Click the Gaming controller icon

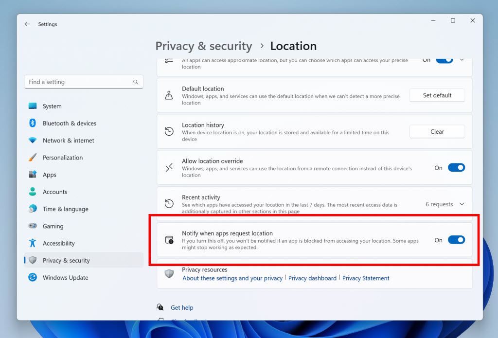33,226
